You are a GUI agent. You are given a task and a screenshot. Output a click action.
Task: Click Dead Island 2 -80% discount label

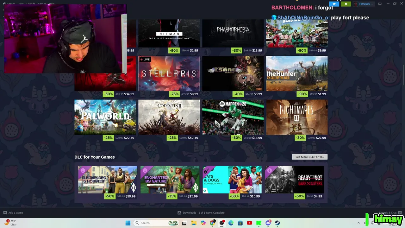tap(302, 50)
